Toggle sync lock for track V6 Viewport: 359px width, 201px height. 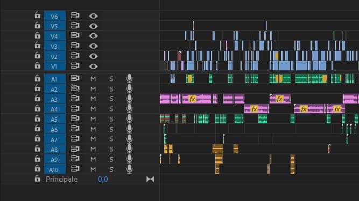click(75, 16)
